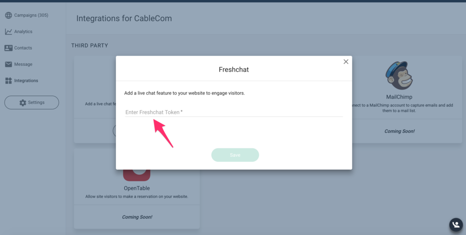Select the Contacts sidebar label
This screenshot has height=235, width=466.
pyautogui.click(x=23, y=48)
